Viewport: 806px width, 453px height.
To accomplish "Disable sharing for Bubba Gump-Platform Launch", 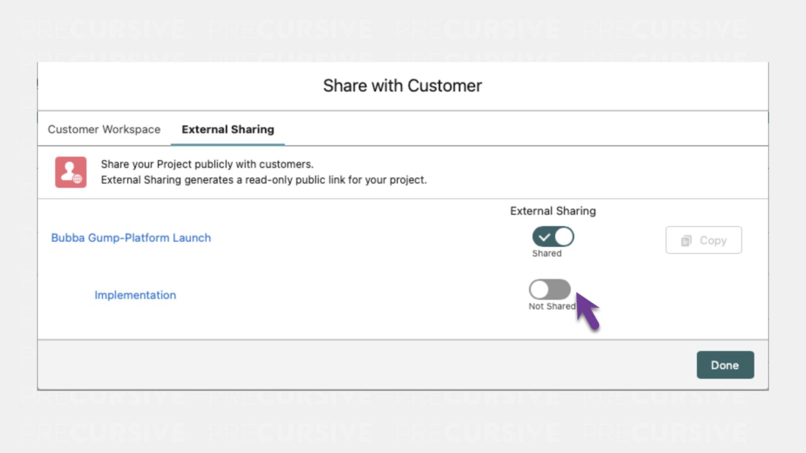I will [553, 237].
